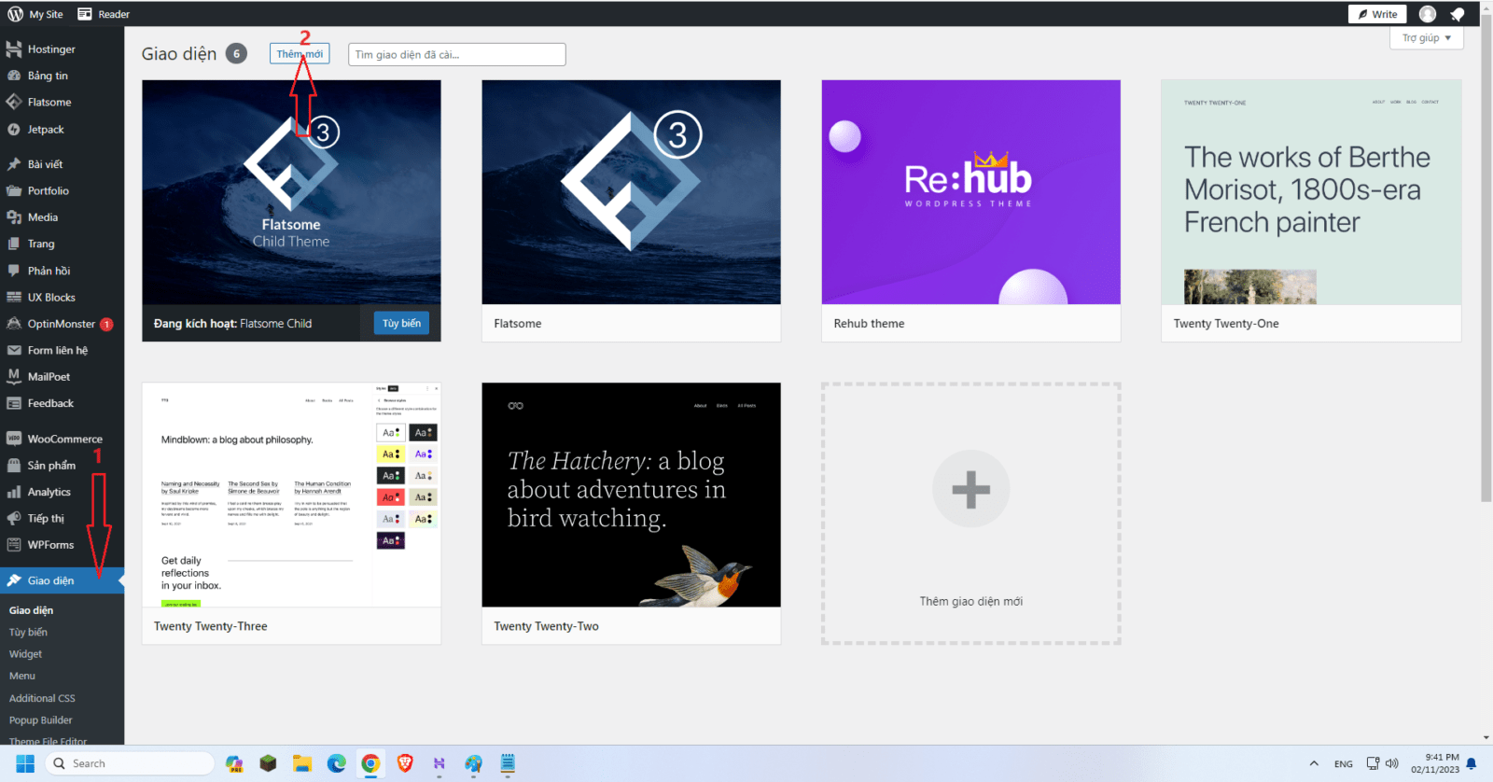The width and height of the screenshot is (1493, 782).
Task: Open the Reader icon in admin bar
Action: [x=85, y=14]
